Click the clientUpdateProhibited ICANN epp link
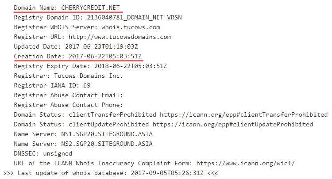Image resolution: width=332 pixels, height=179 pixels. pos(233,125)
